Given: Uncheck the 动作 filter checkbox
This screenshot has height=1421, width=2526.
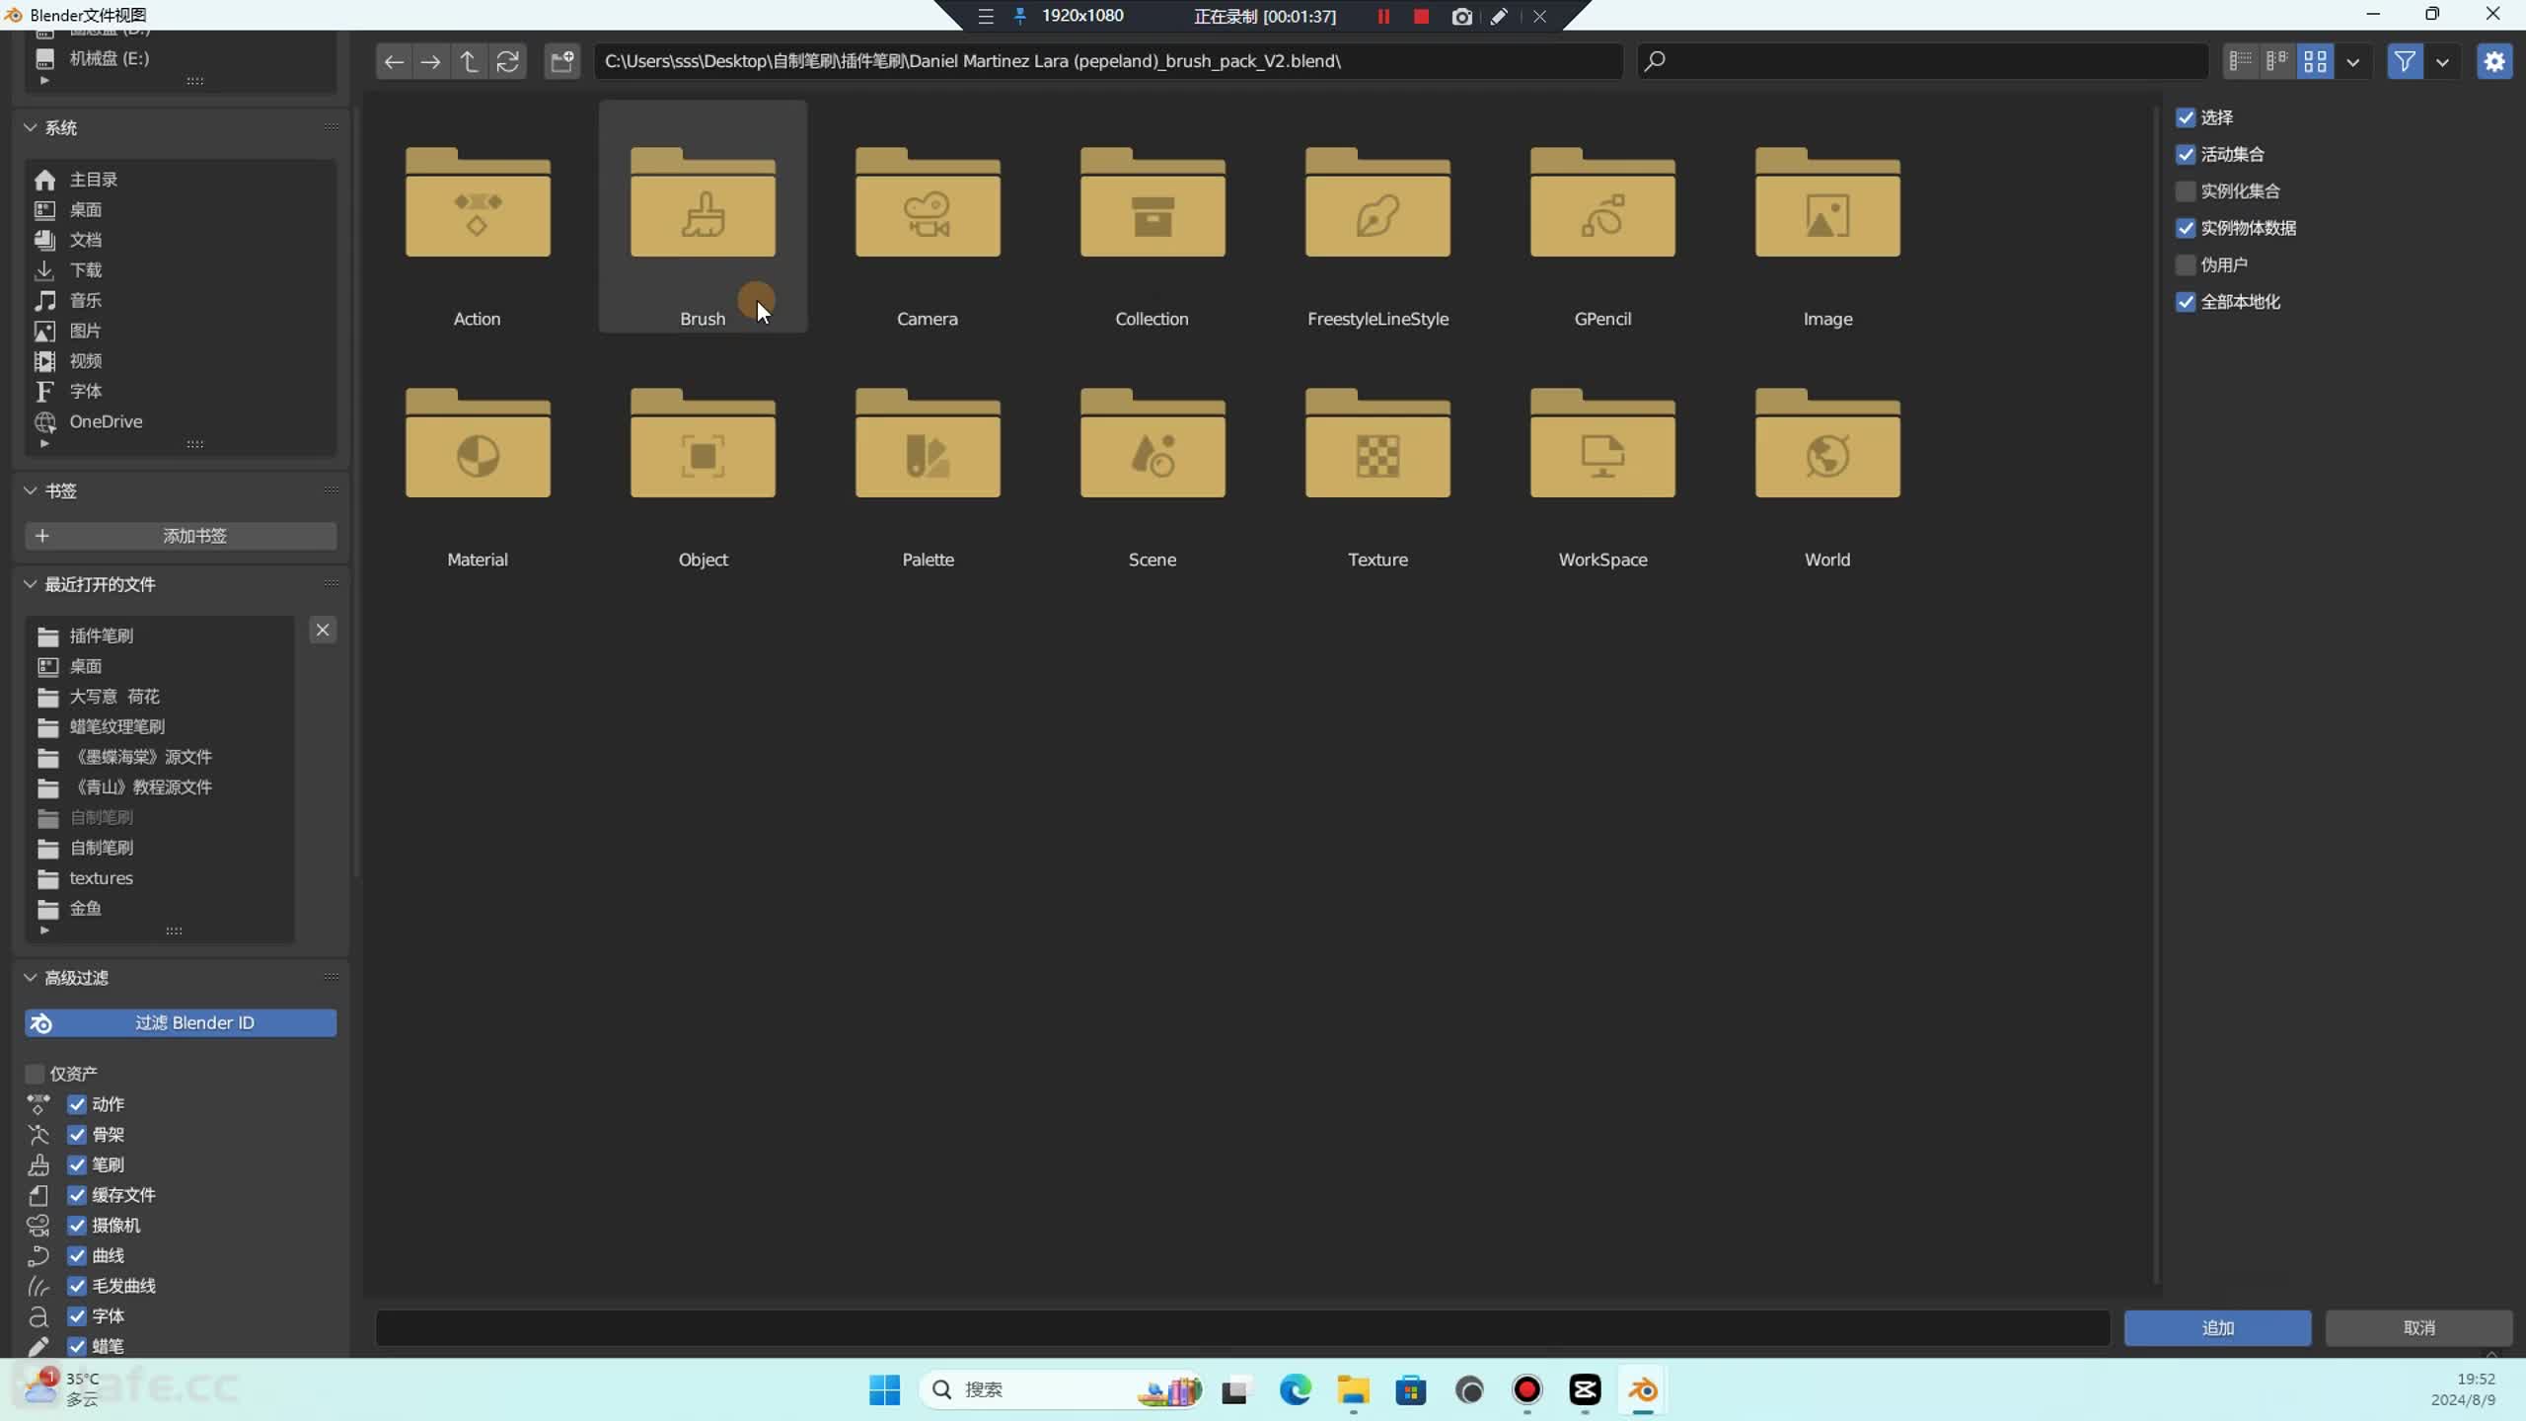Looking at the screenshot, I should click(77, 1104).
